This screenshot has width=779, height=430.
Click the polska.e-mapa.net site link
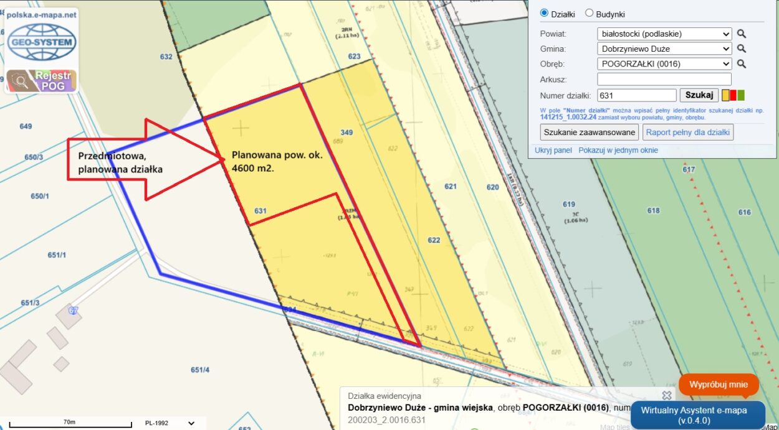tap(42, 14)
